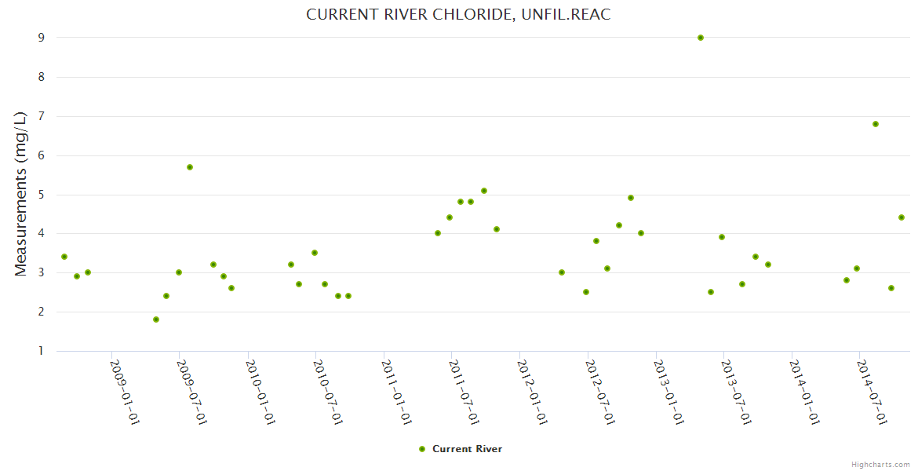
Task: Click the 4.9 mg/L data point in 2012
Action: coord(631,198)
